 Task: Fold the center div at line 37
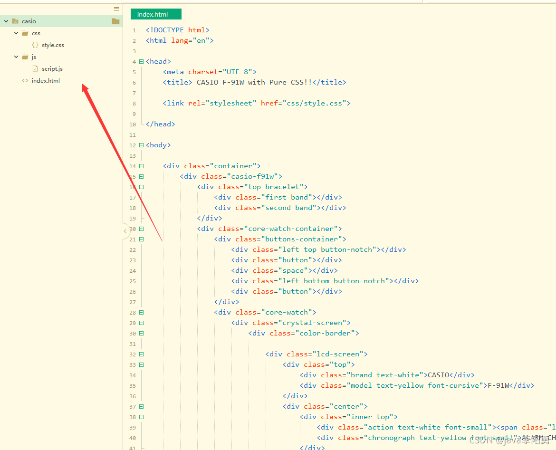point(142,406)
